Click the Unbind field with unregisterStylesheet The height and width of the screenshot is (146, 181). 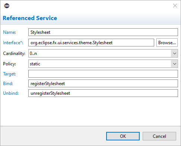click(x=103, y=93)
